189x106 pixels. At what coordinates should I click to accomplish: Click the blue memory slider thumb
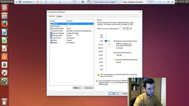point(106,41)
